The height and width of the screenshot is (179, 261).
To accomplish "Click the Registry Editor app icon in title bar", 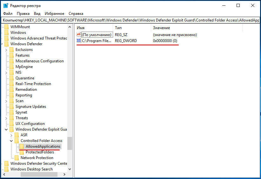I will 6,6.
